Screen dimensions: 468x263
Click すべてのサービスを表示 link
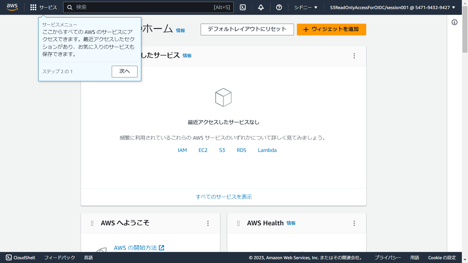pos(224,197)
